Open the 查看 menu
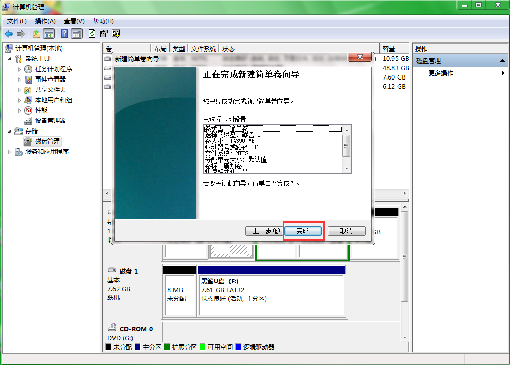 click(x=73, y=21)
